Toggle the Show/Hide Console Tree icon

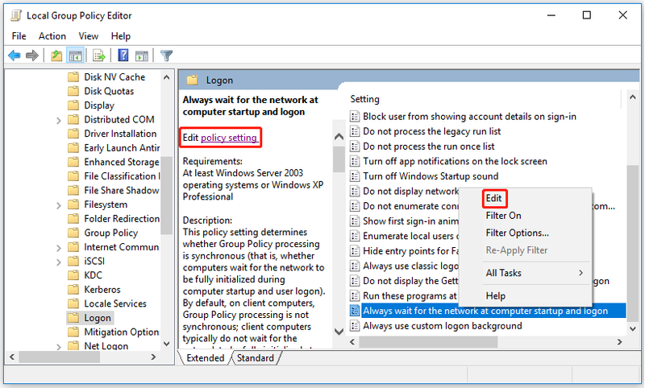coord(76,55)
